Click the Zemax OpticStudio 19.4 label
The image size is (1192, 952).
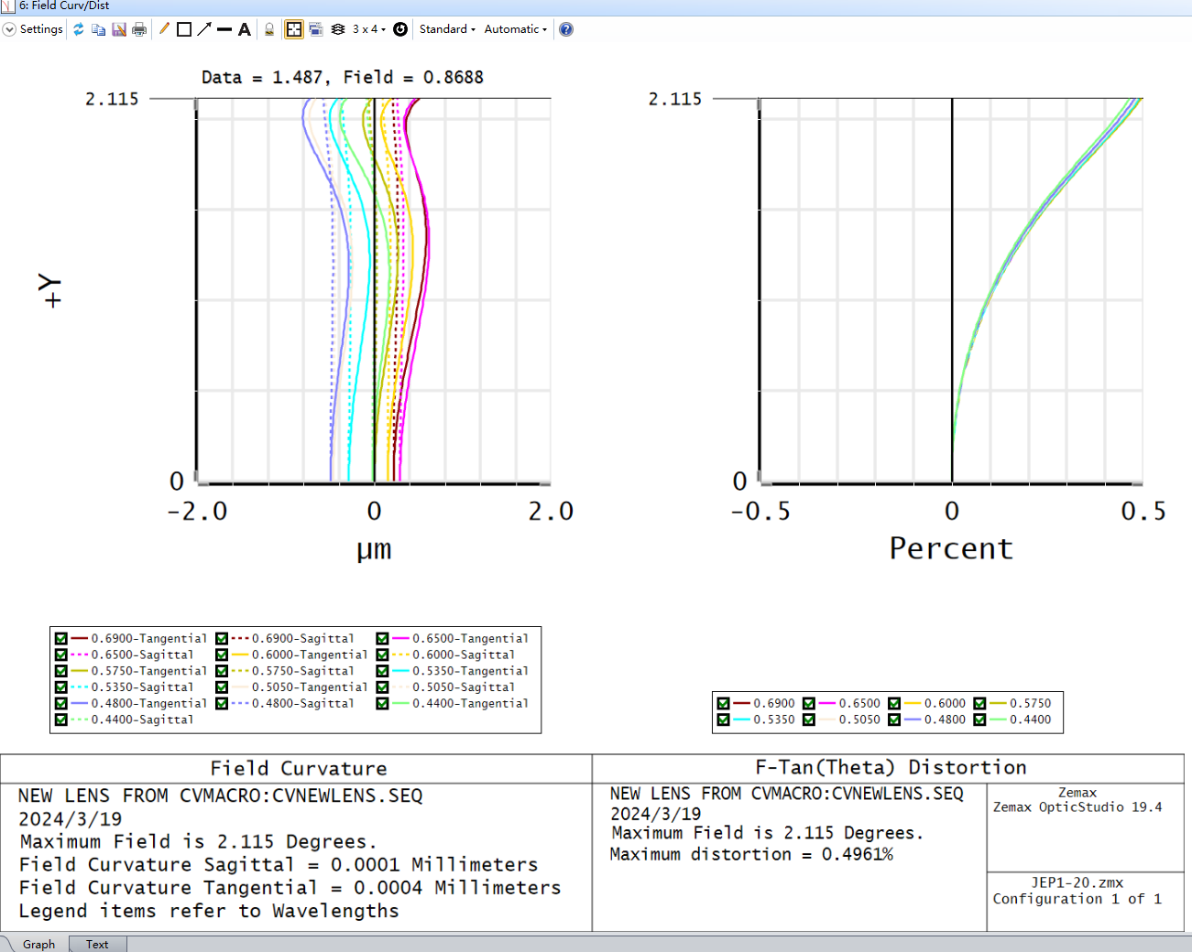coord(1077,807)
